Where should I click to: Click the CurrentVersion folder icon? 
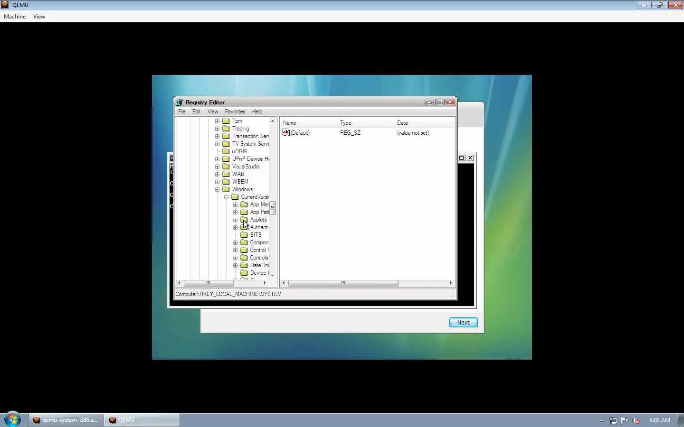(x=235, y=197)
